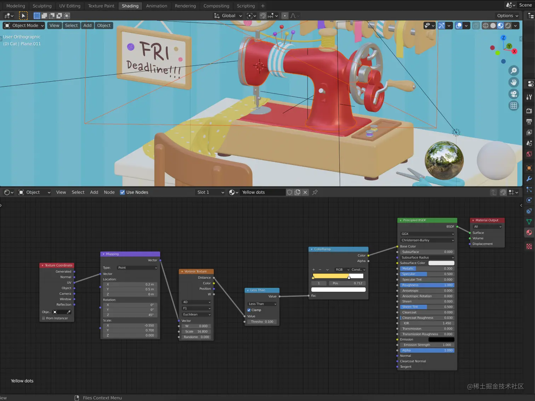Toggle the node editor pin icon

point(315,192)
